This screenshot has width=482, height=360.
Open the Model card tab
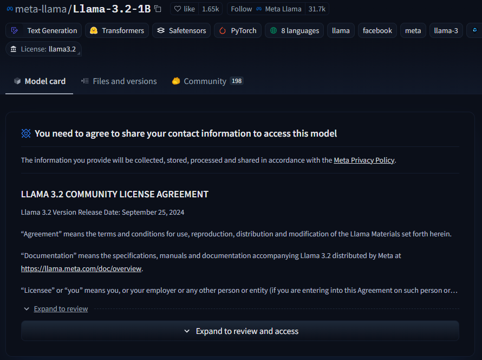point(40,81)
